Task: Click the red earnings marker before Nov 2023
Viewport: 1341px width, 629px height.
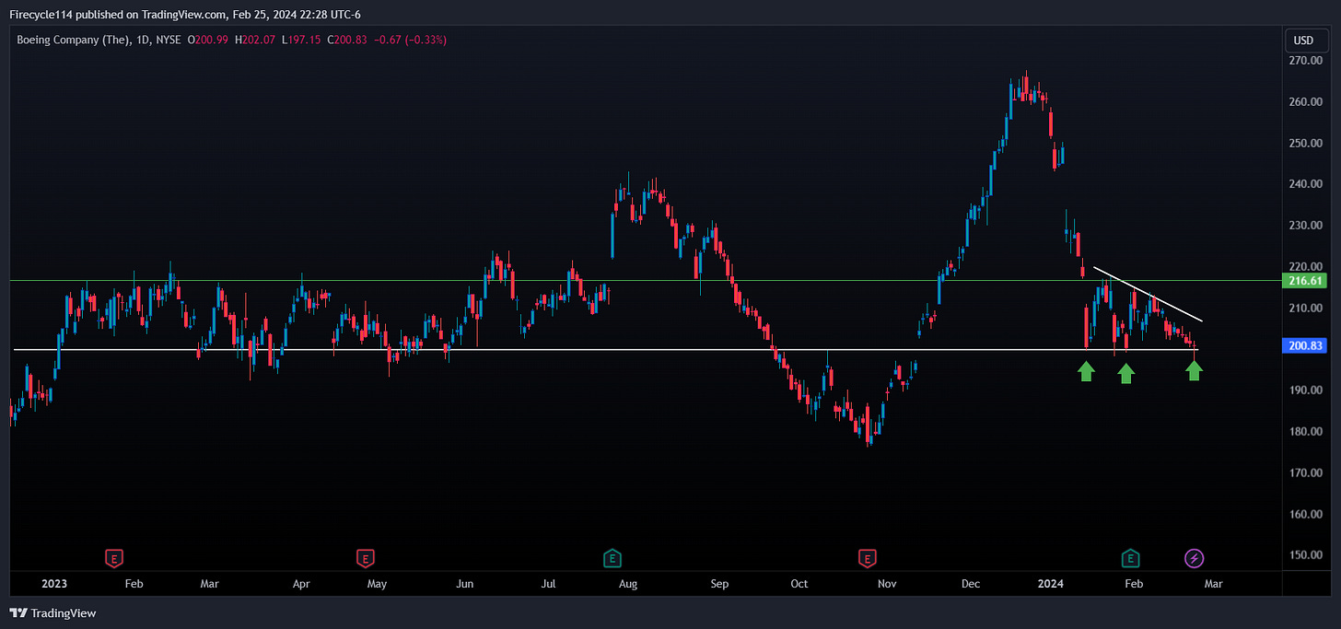Action: 867,558
